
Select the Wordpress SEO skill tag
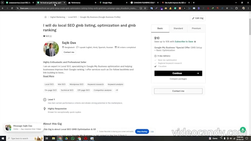(76, 84)
